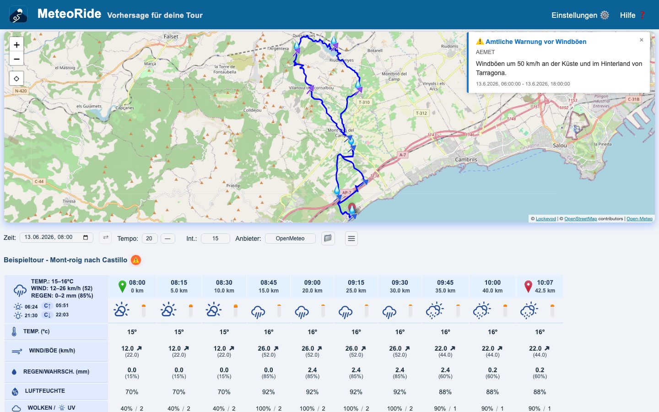Edit the Tempo value field

[149, 239]
